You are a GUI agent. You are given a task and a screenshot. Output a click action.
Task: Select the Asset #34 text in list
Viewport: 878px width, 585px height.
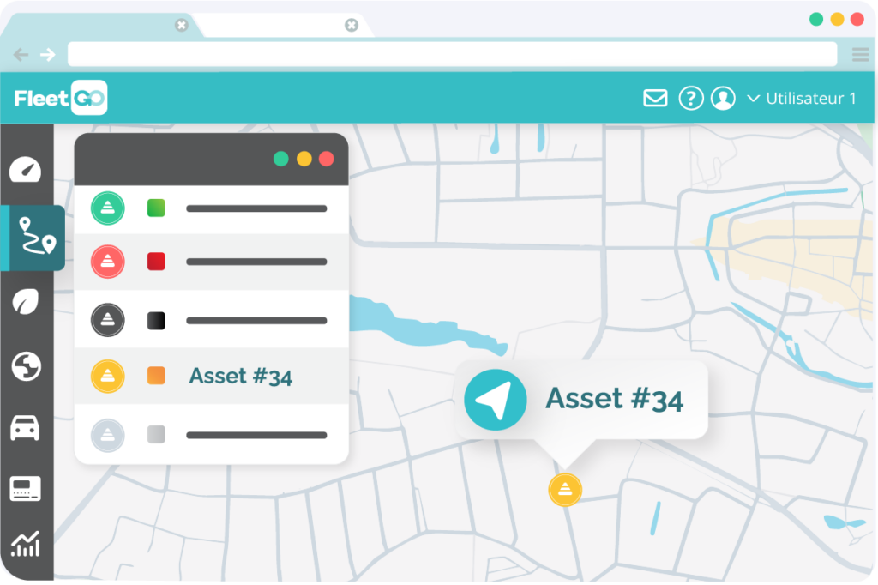[241, 376]
